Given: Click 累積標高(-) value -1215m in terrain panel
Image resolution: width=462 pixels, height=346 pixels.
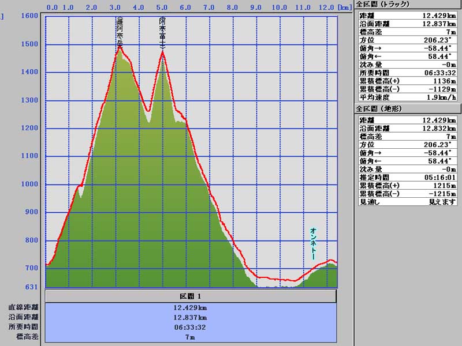Looking at the screenshot, I should pyautogui.click(x=442, y=194).
